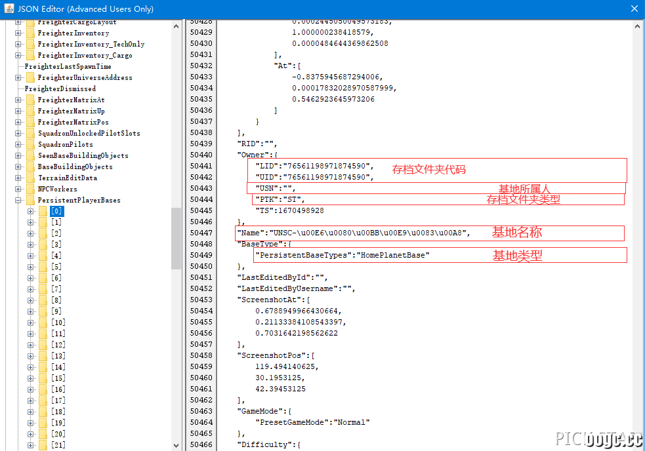Expand the SeenBaseBuildingObjects node

pos(18,156)
